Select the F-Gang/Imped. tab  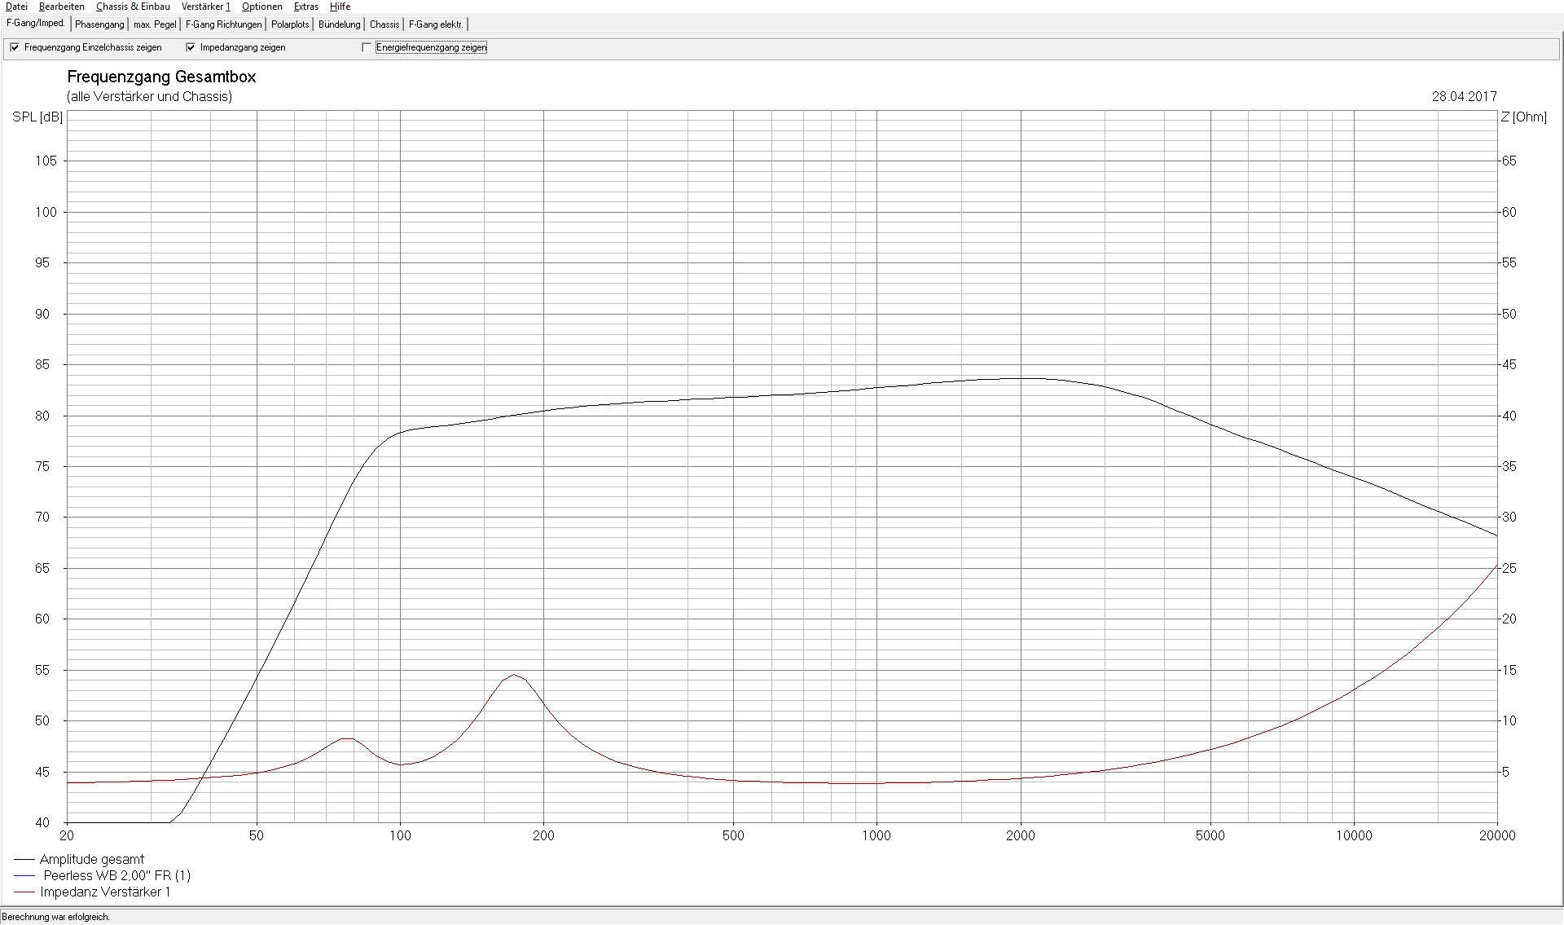pos(36,24)
